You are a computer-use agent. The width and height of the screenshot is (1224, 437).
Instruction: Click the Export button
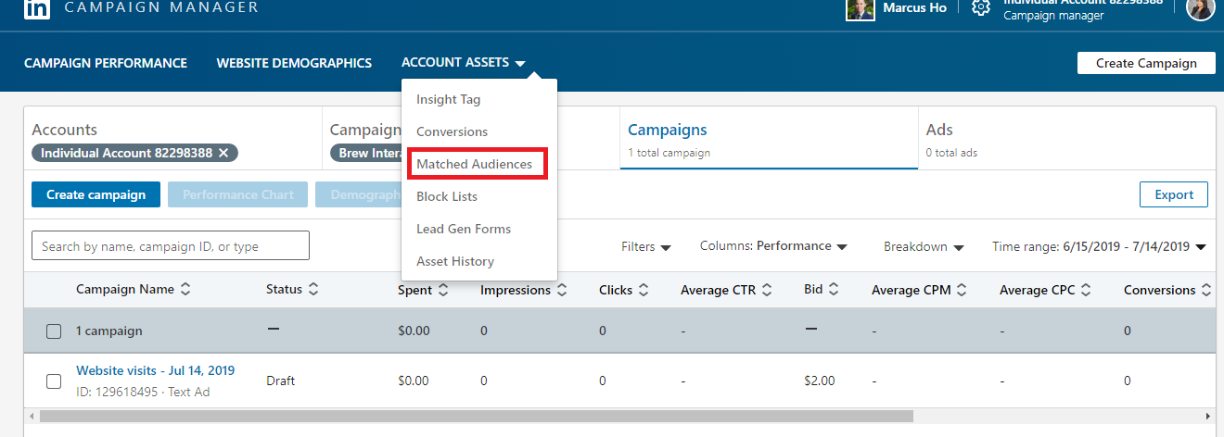point(1174,194)
